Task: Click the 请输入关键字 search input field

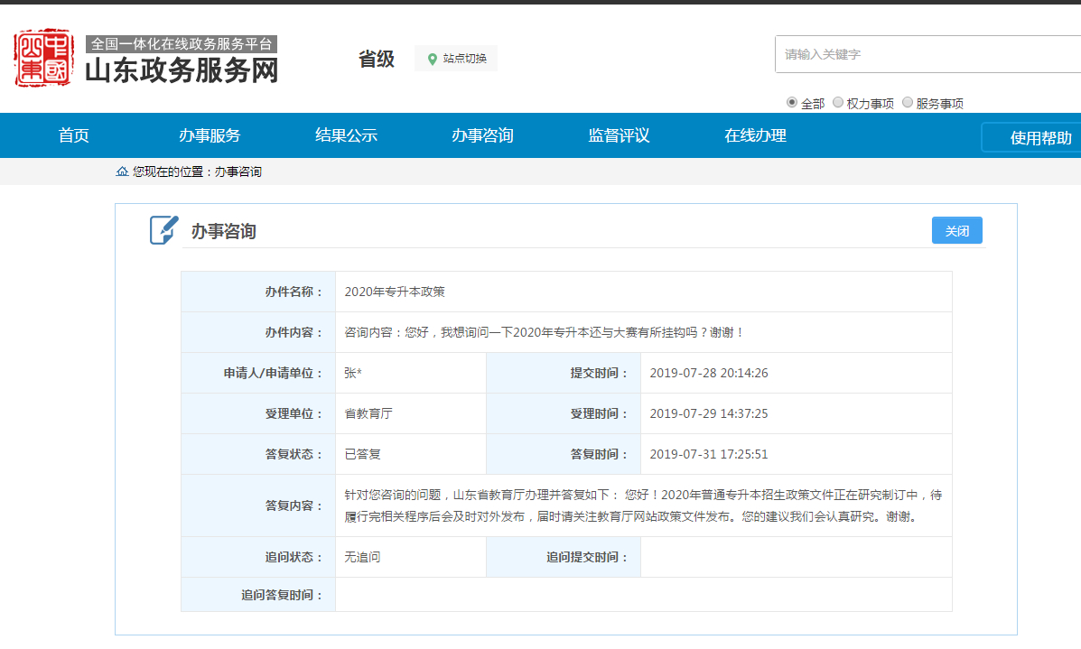Action: pos(921,54)
